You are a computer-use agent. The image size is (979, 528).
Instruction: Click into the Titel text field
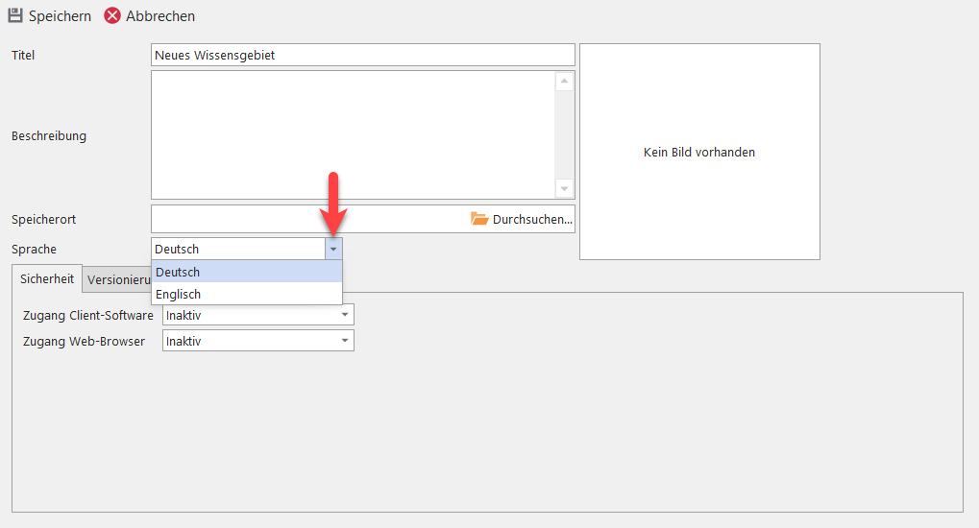click(362, 56)
